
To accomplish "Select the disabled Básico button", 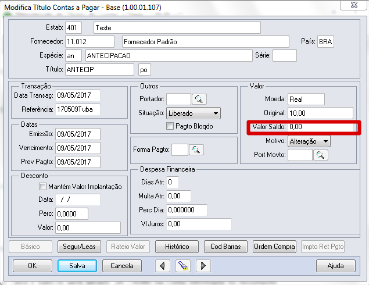I will (30, 247).
